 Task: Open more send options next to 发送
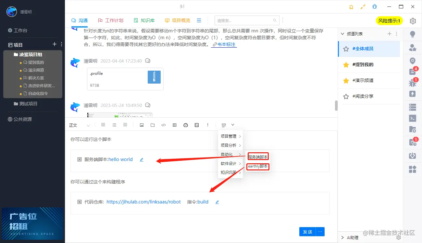tap(320, 232)
